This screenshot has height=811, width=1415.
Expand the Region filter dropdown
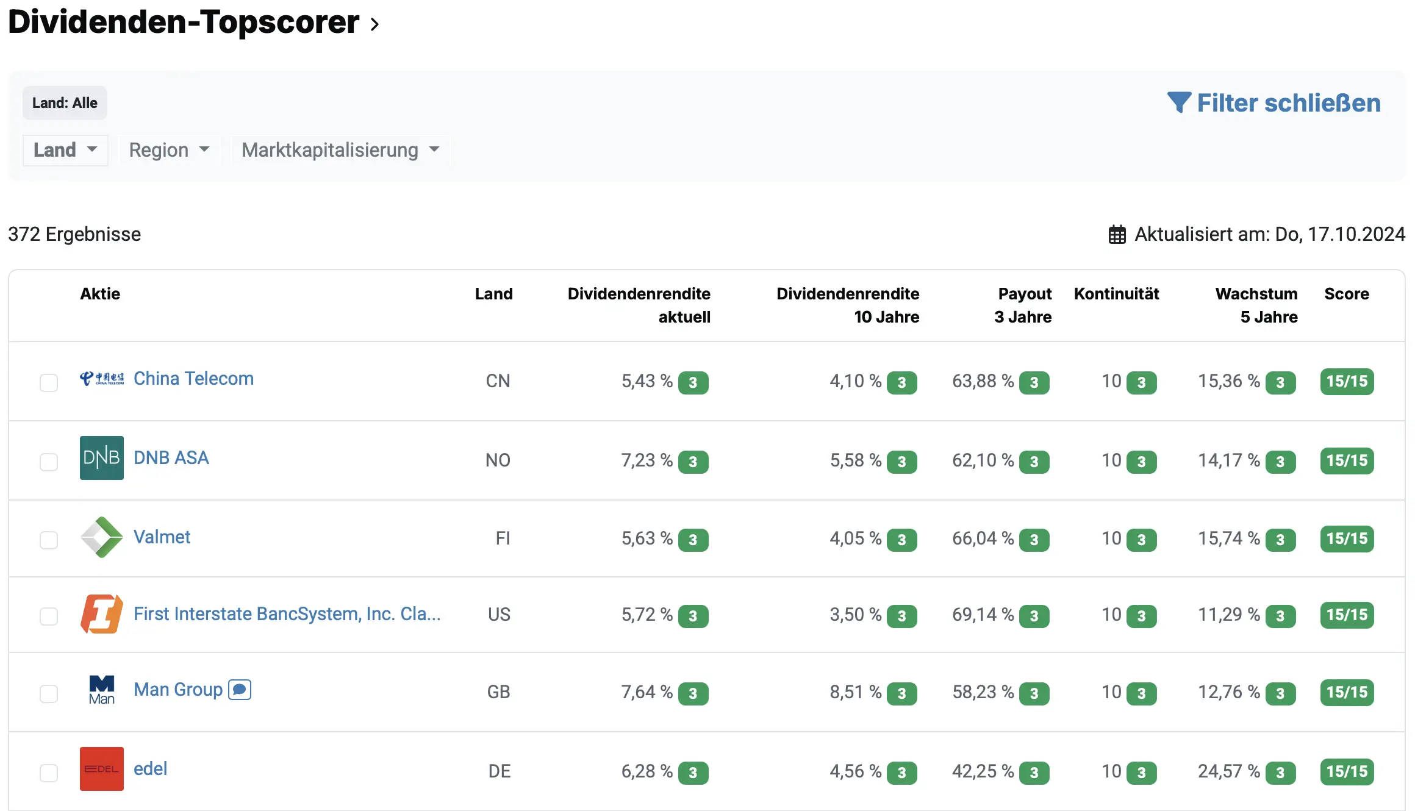(x=169, y=150)
